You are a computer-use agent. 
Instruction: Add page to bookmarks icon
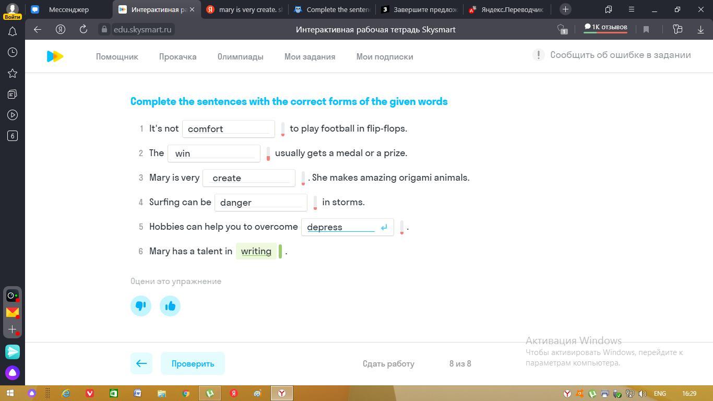pyautogui.click(x=646, y=30)
